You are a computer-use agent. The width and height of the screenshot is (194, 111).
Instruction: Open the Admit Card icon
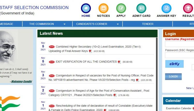point(141,8)
